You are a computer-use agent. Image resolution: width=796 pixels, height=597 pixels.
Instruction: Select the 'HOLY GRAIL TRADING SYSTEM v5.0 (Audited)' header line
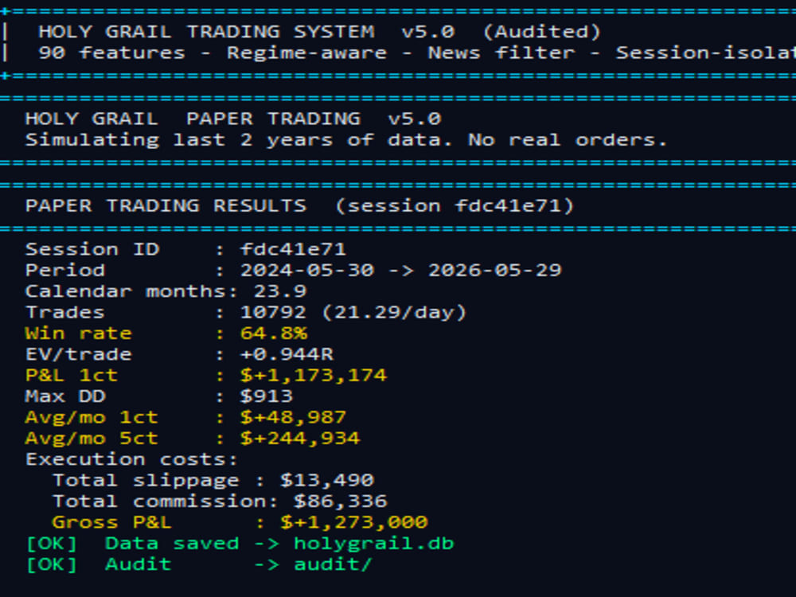[x=319, y=32]
